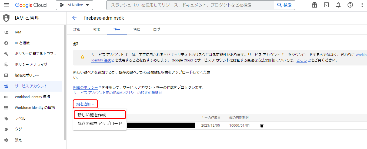Switch to the ログ tab

coord(157,30)
